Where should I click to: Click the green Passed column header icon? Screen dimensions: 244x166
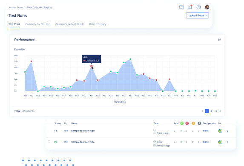pyautogui.click(x=182, y=123)
